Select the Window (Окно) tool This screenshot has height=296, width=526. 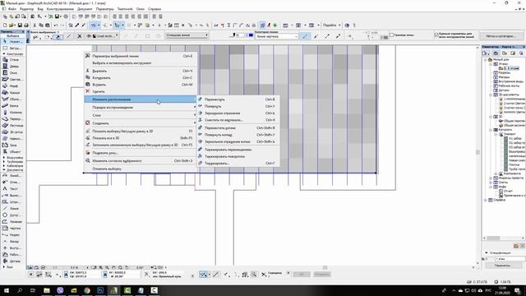pyautogui.click(x=12, y=73)
